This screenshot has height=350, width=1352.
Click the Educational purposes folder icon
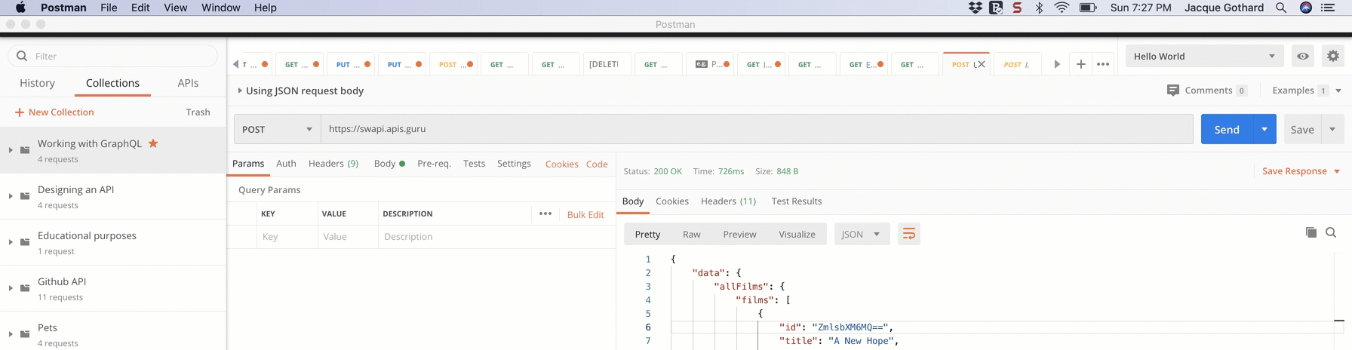[x=25, y=241]
